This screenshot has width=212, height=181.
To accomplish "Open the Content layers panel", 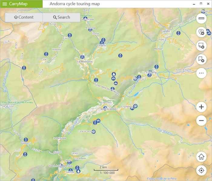I will (x=24, y=17).
